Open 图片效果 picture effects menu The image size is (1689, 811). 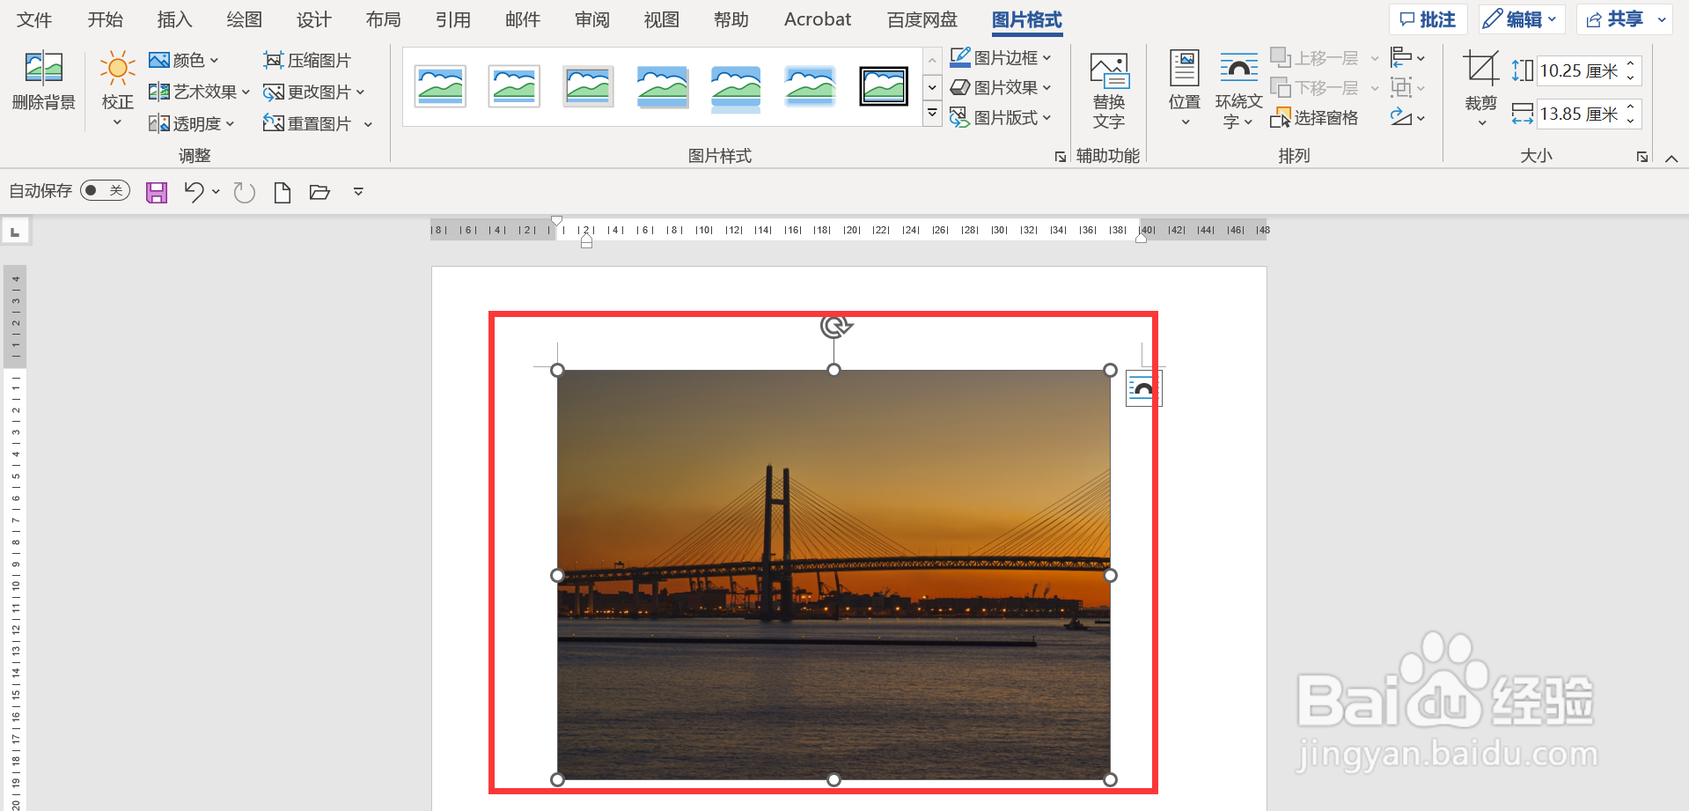tap(1001, 87)
